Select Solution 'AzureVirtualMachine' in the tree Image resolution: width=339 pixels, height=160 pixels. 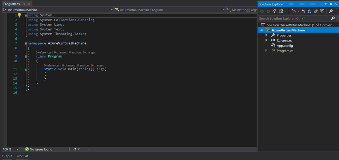click(300, 25)
